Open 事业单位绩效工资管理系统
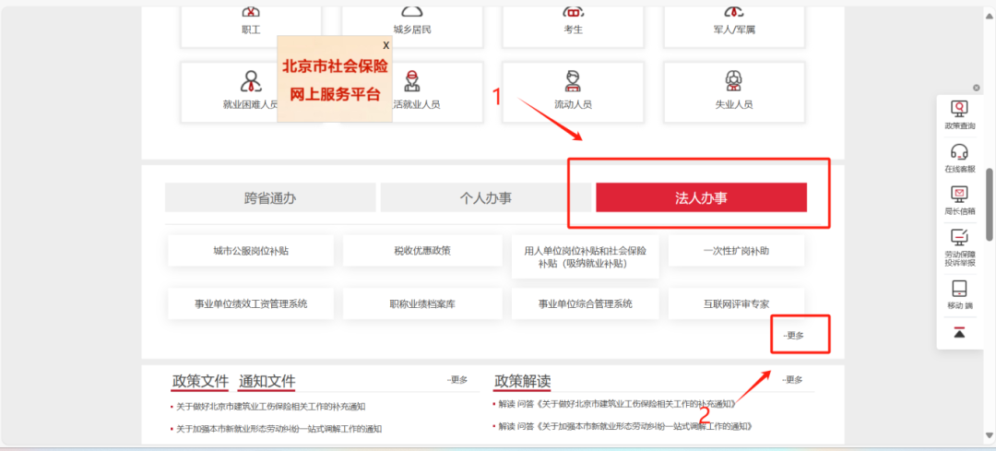This screenshot has width=996, height=451. click(250, 303)
